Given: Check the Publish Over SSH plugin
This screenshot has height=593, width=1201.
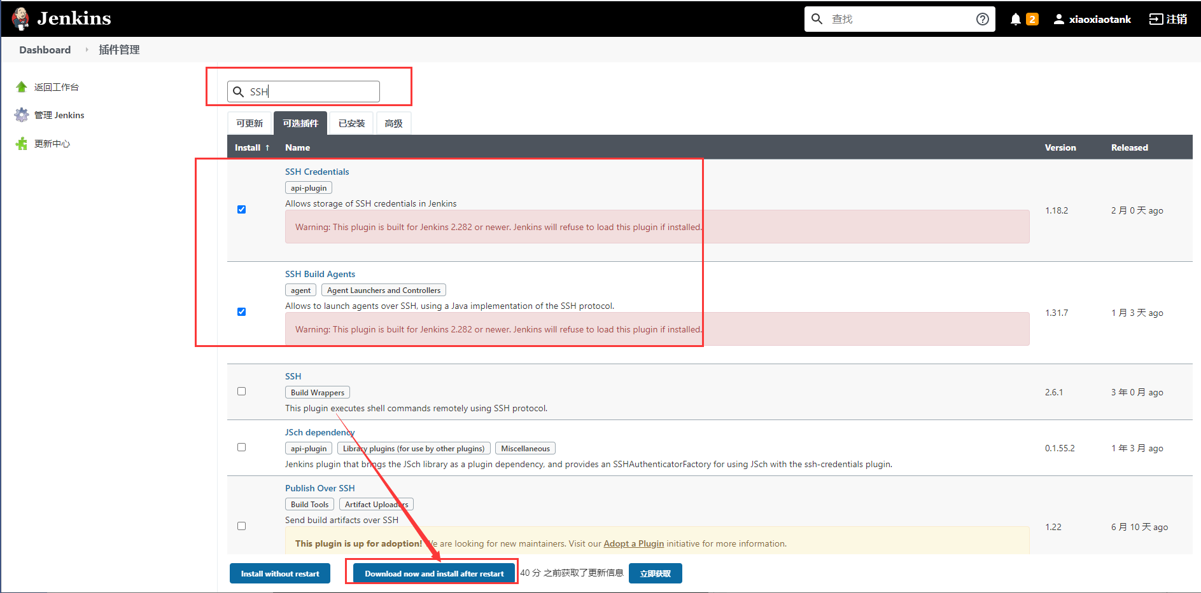Looking at the screenshot, I should 241,526.
